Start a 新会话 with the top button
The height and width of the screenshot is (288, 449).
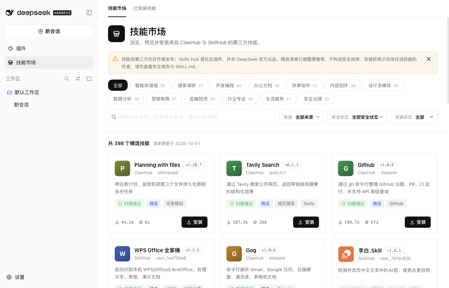tap(49, 31)
